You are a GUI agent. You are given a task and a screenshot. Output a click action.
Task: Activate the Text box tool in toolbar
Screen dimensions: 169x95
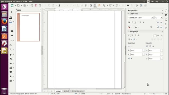coord(95,5)
